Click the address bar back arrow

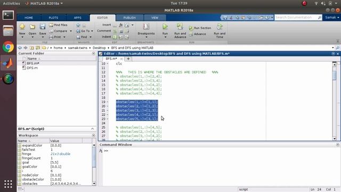20,47
